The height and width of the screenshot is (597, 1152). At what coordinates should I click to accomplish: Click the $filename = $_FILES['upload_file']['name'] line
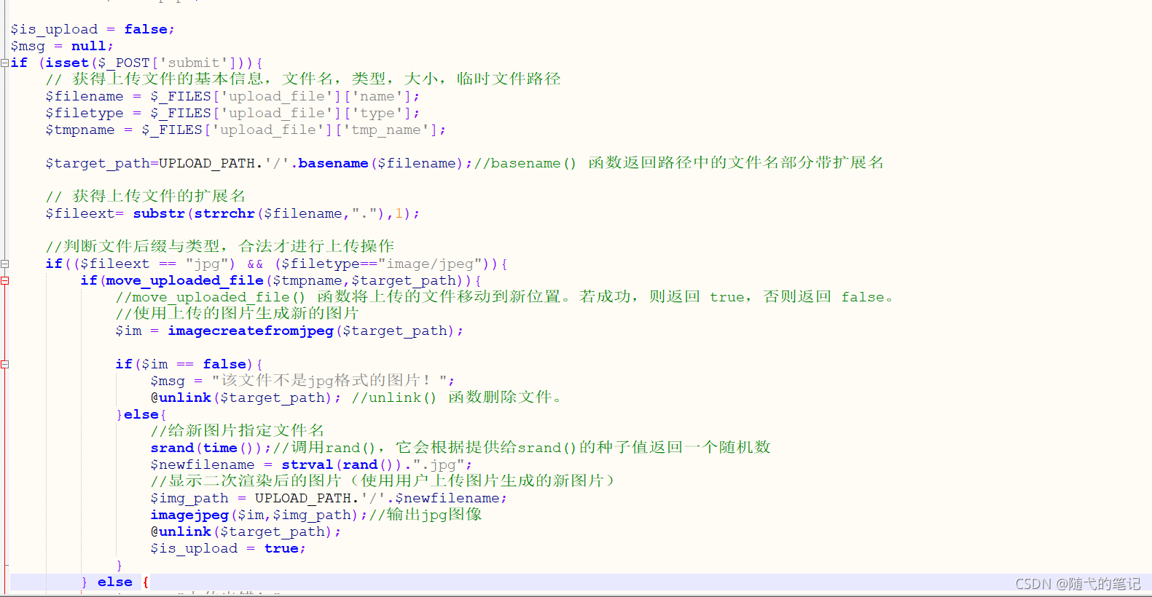coord(232,96)
